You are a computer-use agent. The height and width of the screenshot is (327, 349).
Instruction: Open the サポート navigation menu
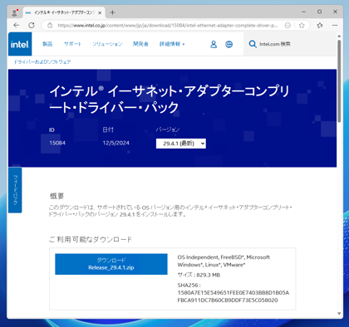72,44
